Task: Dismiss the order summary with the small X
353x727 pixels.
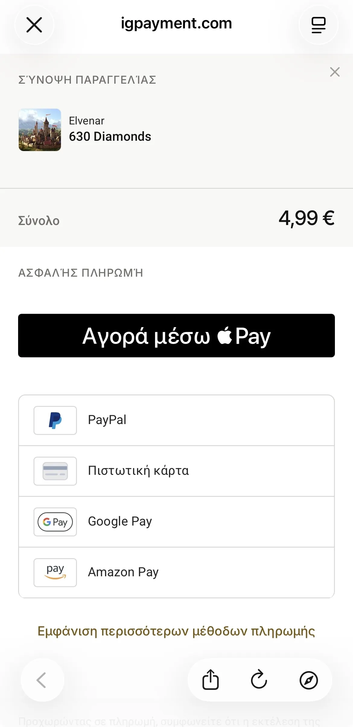Action: pos(335,72)
